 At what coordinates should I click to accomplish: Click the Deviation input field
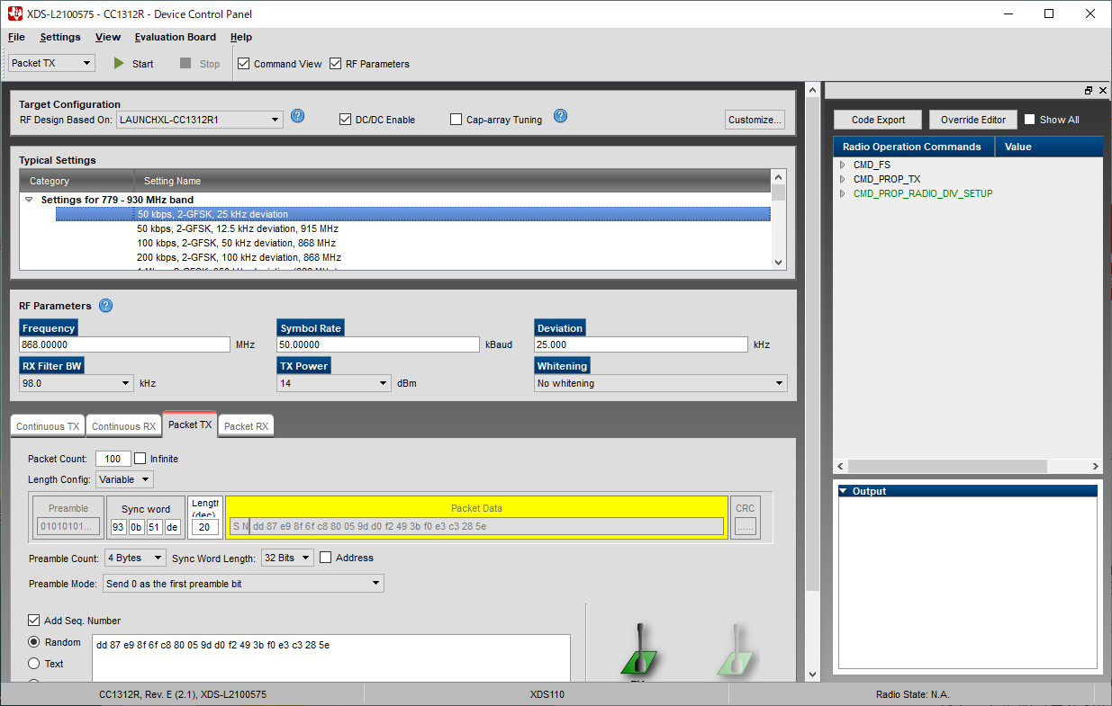pyautogui.click(x=641, y=344)
